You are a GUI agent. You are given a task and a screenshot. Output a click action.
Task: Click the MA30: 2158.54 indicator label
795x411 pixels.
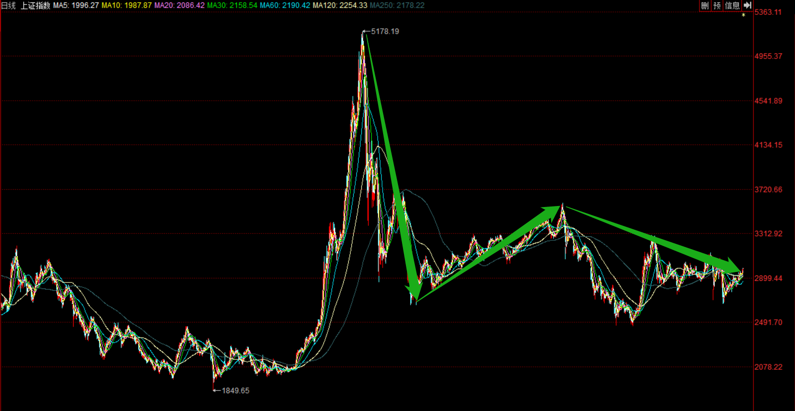(232, 5)
